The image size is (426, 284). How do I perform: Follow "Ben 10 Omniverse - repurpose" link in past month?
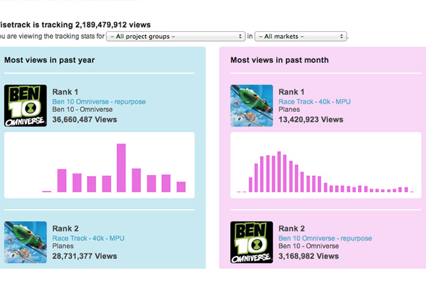325,238
